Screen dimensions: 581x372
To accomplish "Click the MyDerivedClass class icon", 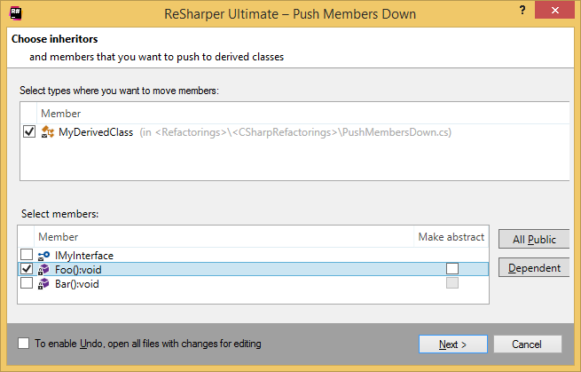I will pos(49,132).
